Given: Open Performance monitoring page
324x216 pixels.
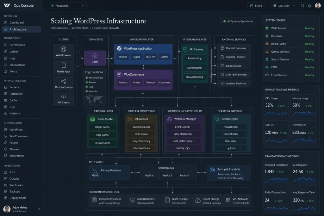Looking at the screenshot, I should click(21, 45).
